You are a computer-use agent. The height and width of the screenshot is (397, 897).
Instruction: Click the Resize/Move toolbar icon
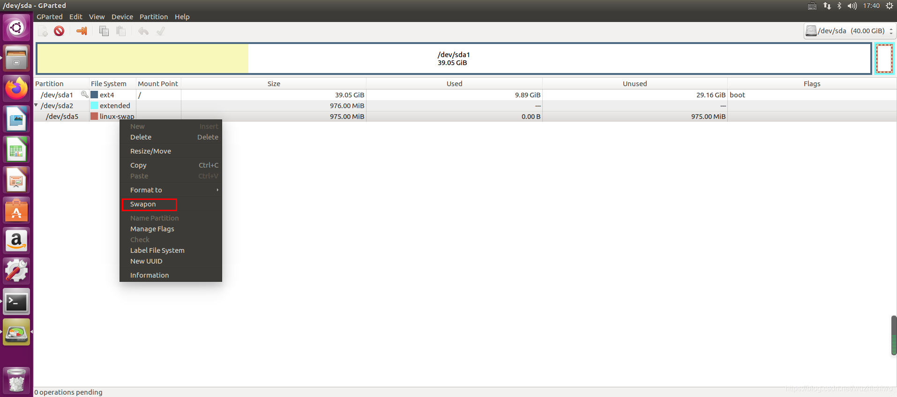click(x=82, y=31)
